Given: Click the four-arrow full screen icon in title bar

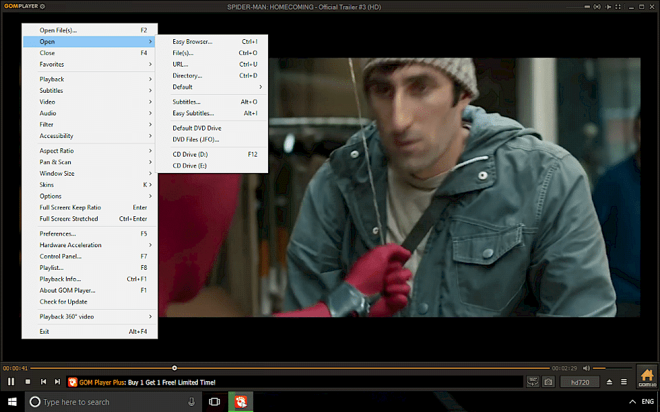Looking at the screenshot, I should pyautogui.click(x=618, y=7).
